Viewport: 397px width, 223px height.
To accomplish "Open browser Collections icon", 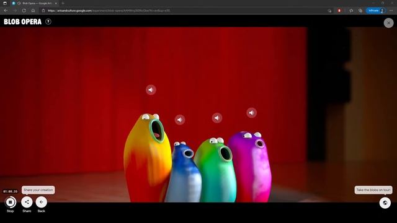I will pos(360,11).
